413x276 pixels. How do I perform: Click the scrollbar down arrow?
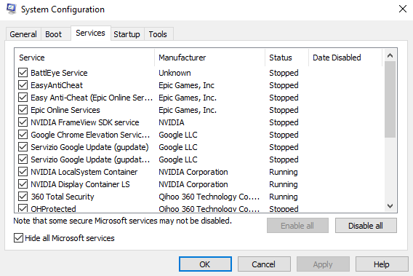(390, 206)
